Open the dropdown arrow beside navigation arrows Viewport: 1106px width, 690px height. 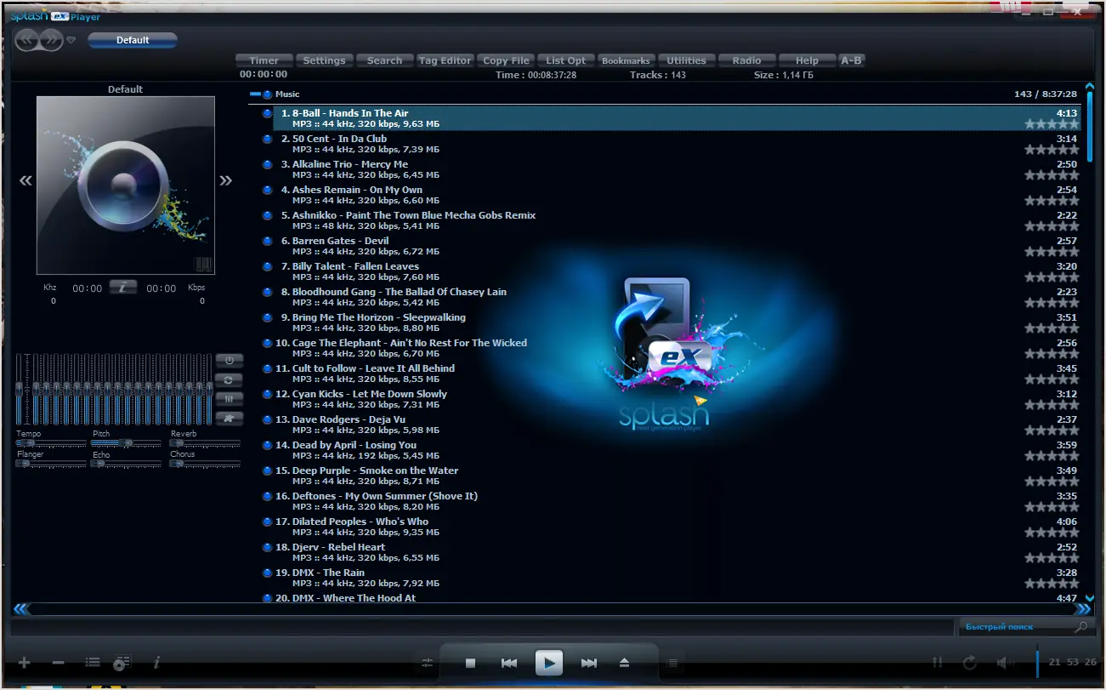point(71,39)
